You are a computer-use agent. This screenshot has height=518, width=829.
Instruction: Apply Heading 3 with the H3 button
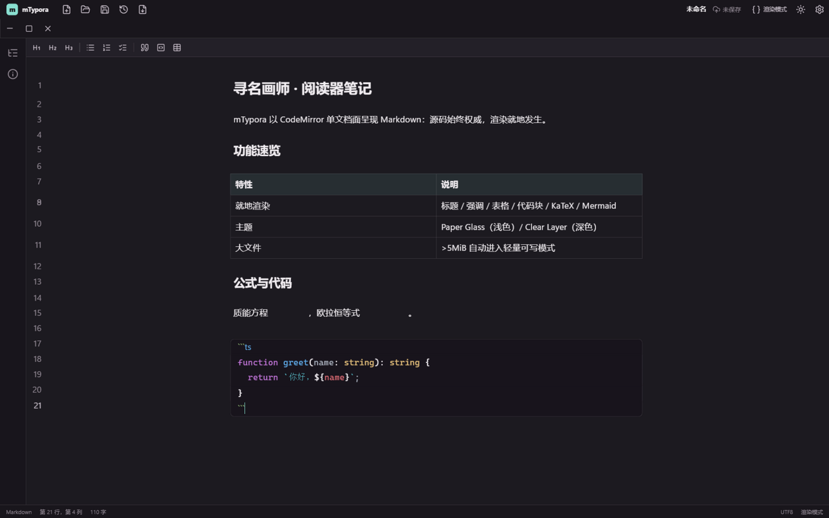(69, 48)
